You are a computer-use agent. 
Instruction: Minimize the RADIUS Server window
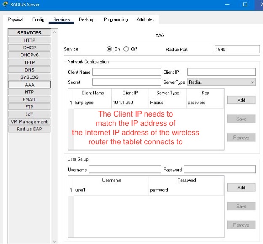click(x=228, y=5)
